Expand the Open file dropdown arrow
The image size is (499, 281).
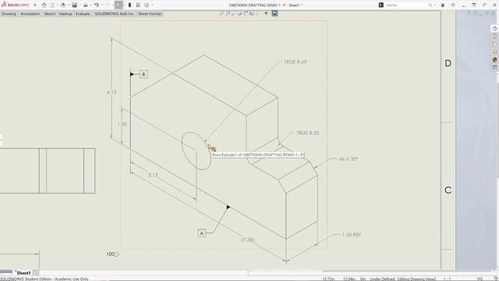[69, 5]
